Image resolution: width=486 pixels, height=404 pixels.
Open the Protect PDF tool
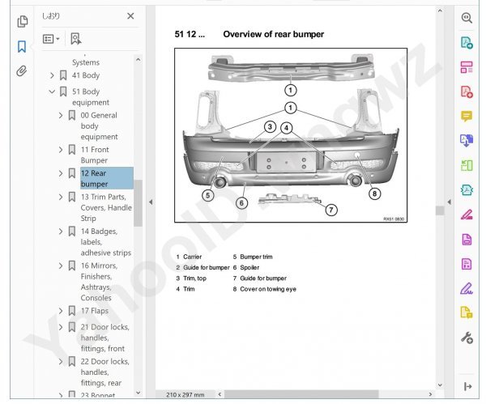click(x=467, y=239)
